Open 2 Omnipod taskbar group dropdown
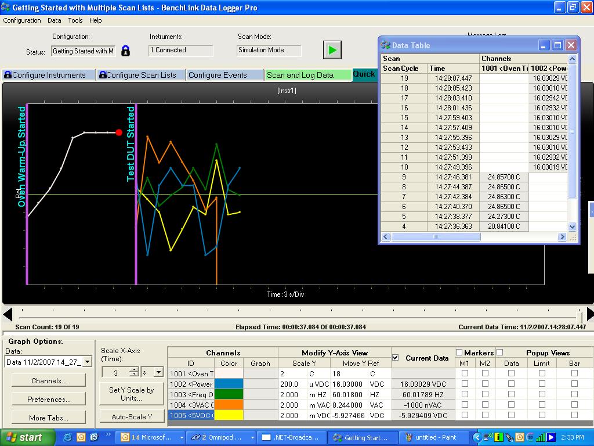This screenshot has height=446, width=594. pos(252,438)
